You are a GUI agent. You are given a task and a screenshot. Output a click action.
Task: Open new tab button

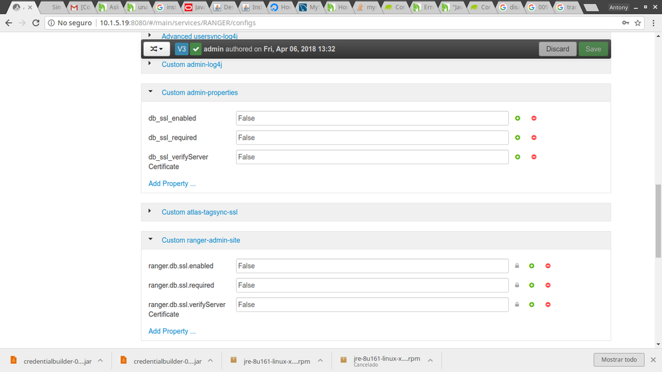point(590,7)
